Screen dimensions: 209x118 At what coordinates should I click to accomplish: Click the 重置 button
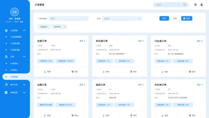pos(175,18)
